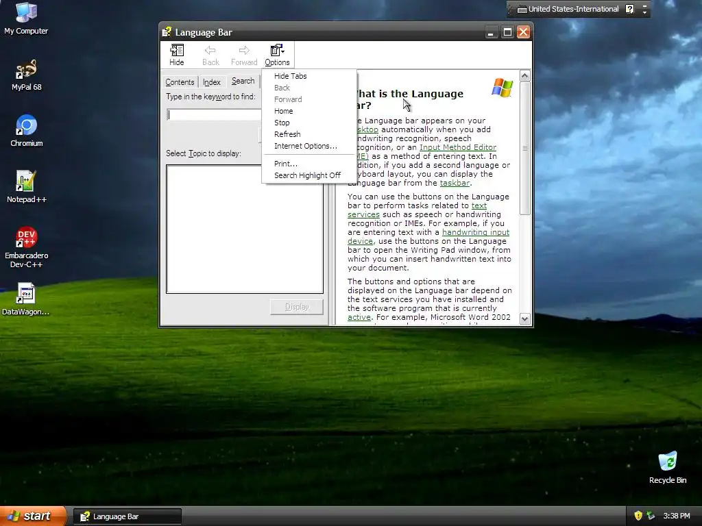Choose Refresh in the Options menu
Viewport: 702px width, 526px height.
click(309, 134)
